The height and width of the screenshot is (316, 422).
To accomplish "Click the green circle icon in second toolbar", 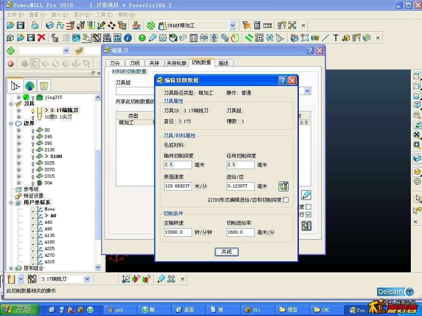I will coord(142,38).
